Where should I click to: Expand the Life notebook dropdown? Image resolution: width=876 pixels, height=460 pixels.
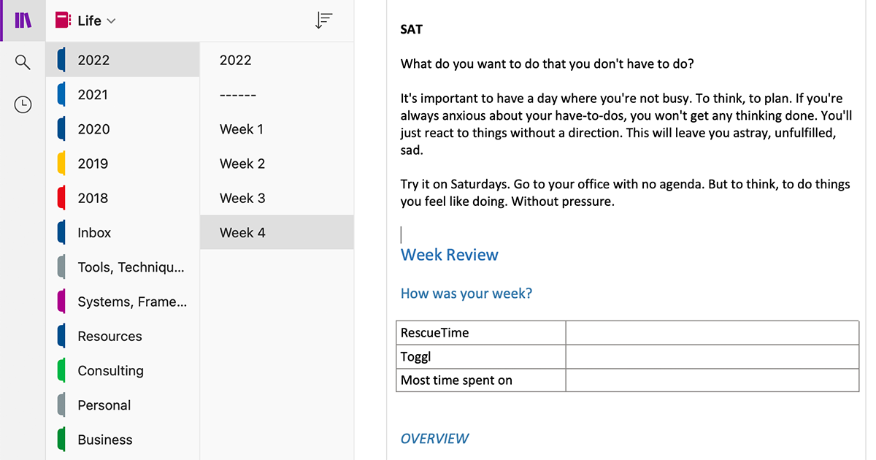(x=111, y=21)
